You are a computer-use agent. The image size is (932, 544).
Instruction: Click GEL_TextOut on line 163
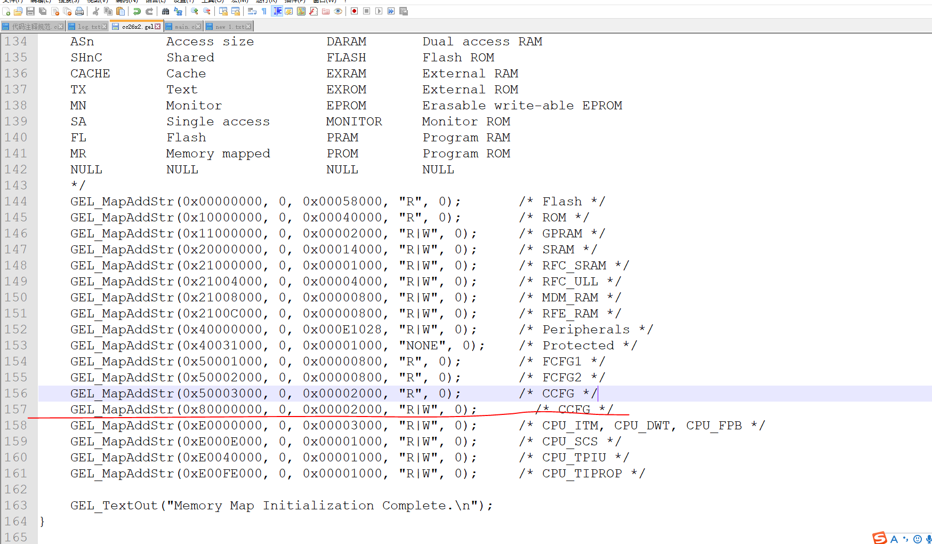[x=114, y=506]
